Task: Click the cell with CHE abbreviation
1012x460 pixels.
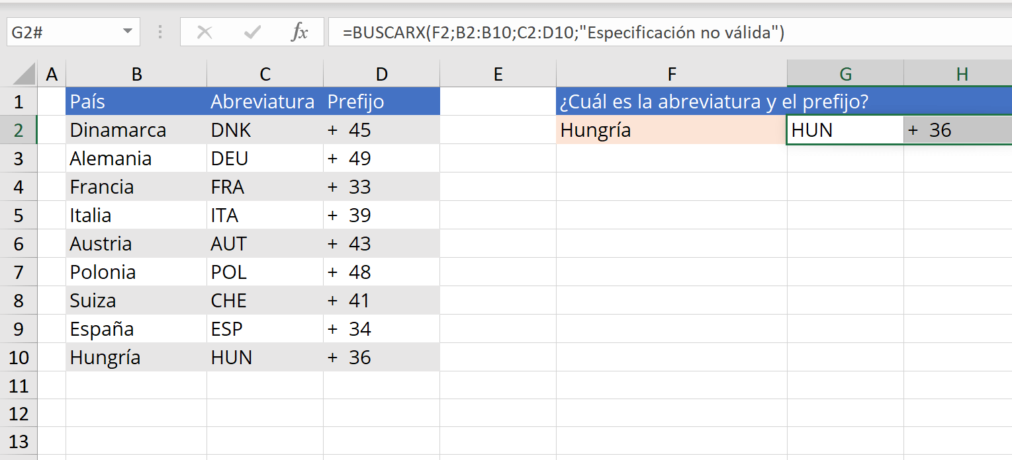Action: pos(265,301)
